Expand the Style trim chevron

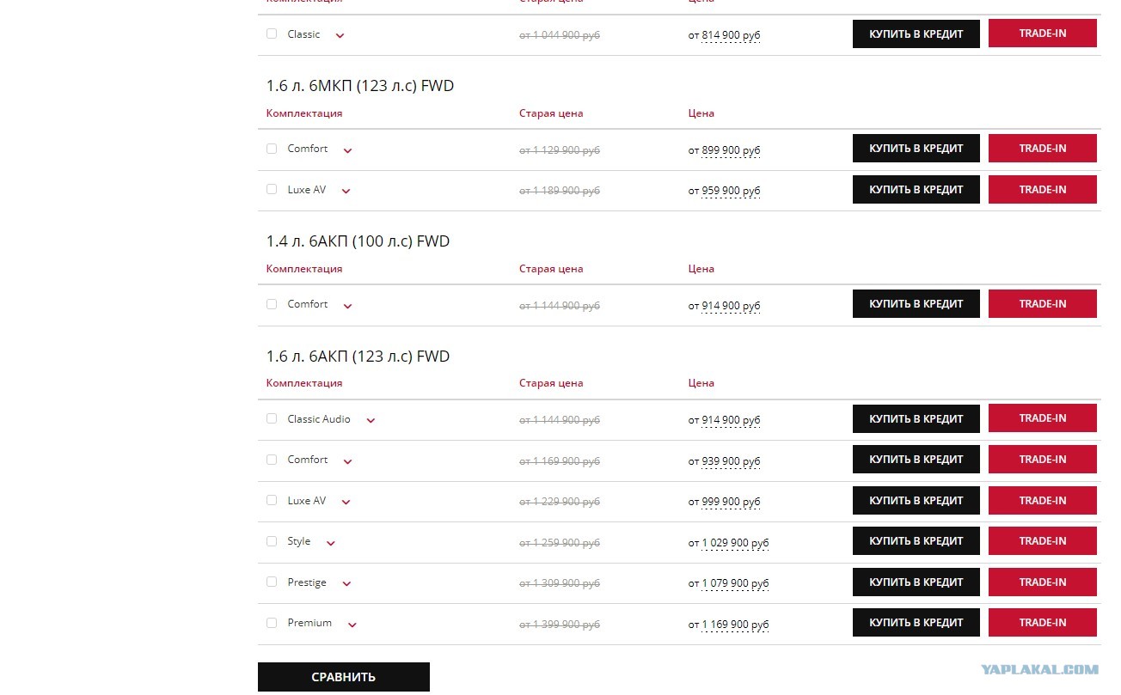click(x=331, y=543)
